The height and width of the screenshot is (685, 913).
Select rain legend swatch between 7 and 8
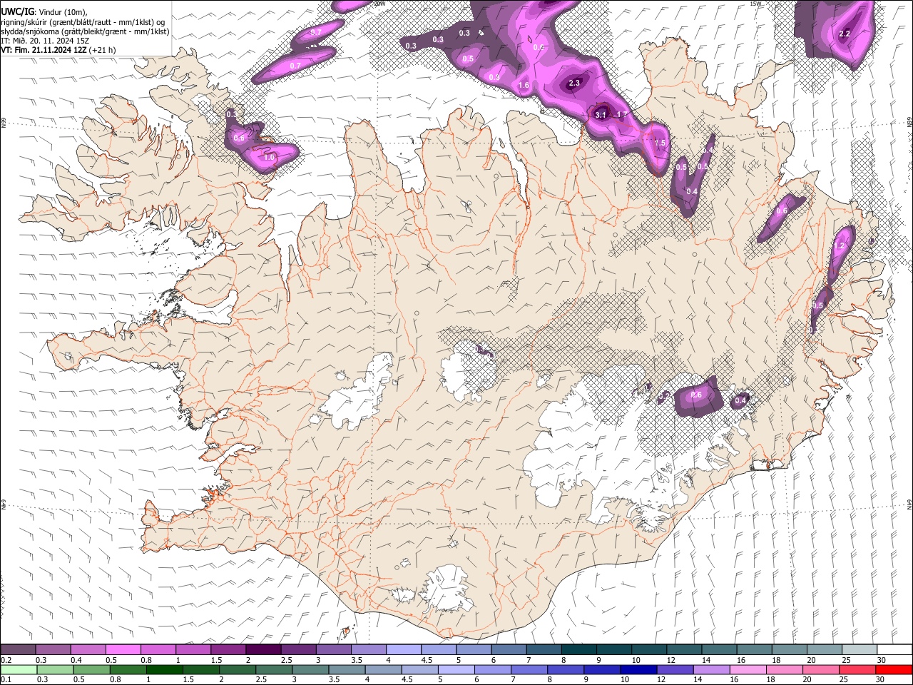(x=529, y=669)
